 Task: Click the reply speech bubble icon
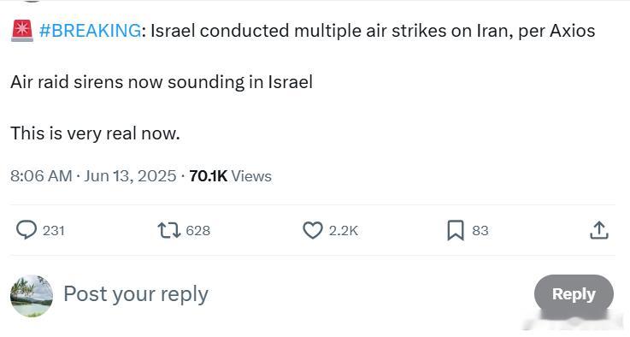(26, 230)
